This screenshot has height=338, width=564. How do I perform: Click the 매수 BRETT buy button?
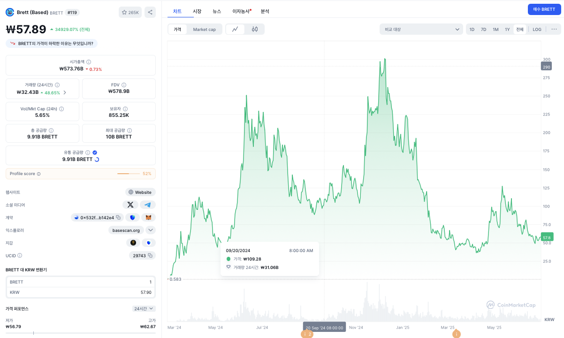tap(544, 9)
